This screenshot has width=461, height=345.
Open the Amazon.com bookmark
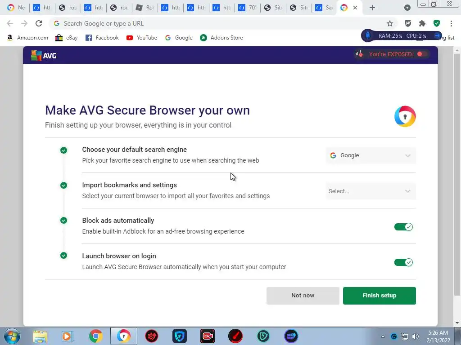pyautogui.click(x=27, y=38)
